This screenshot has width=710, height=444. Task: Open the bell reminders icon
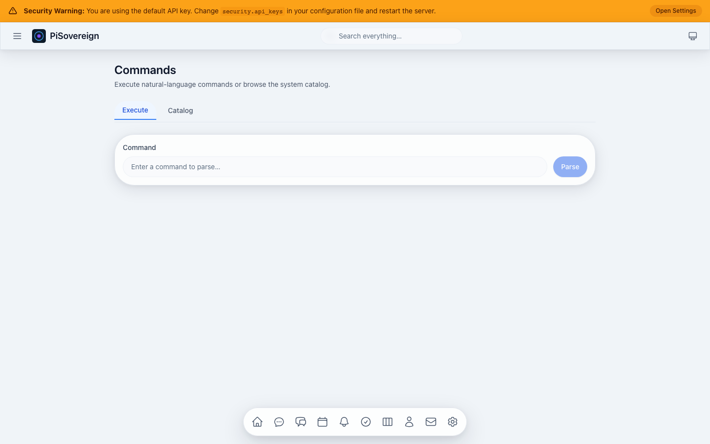coord(344,422)
